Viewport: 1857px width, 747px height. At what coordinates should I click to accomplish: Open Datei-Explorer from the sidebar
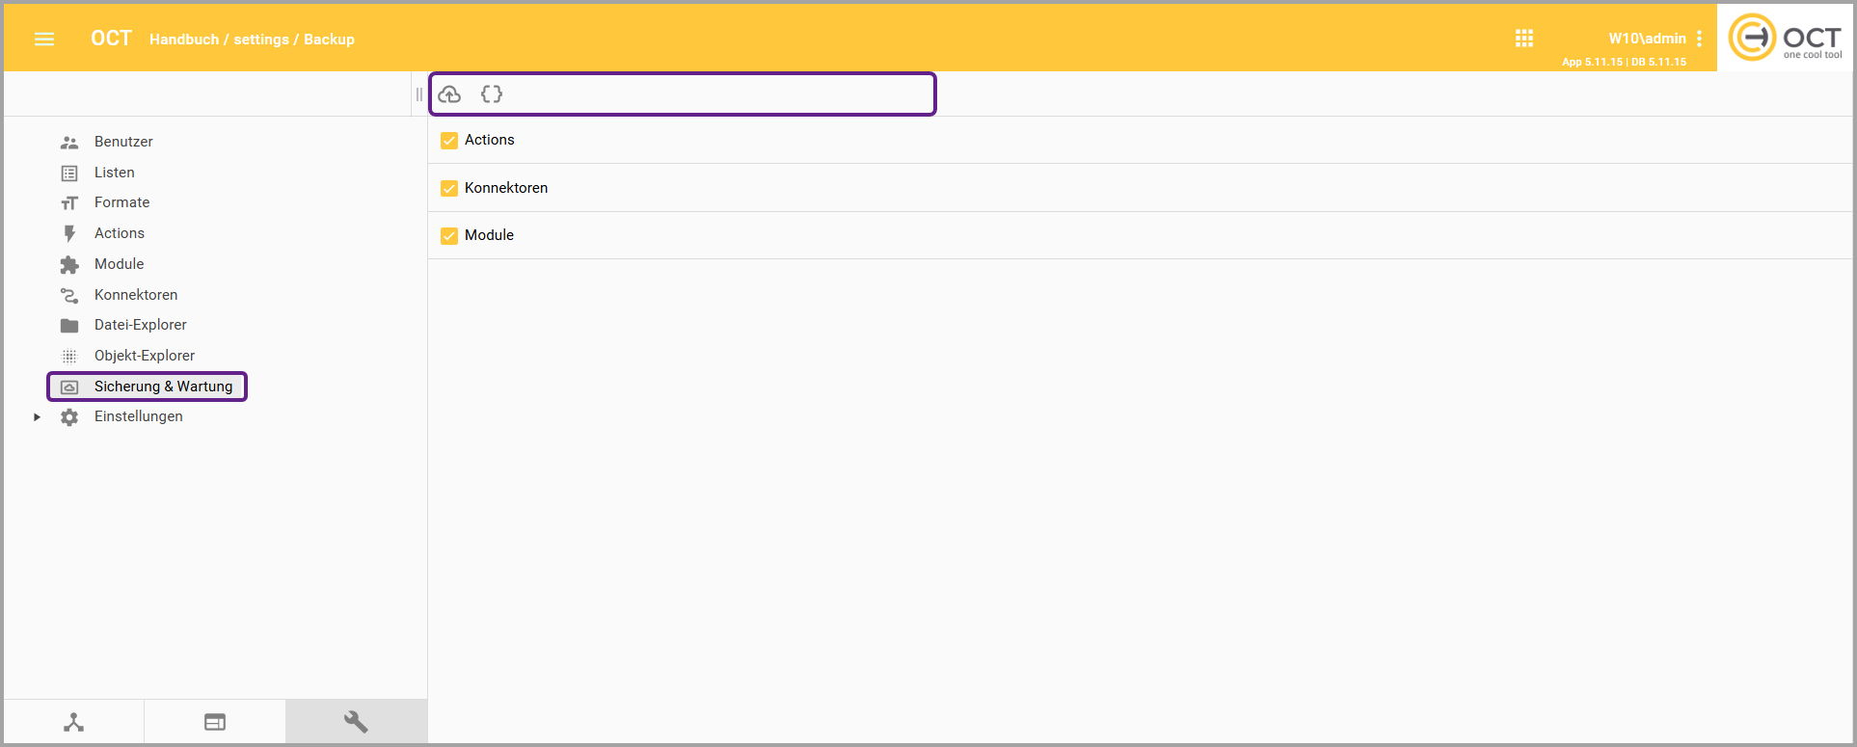click(x=140, y=325)
